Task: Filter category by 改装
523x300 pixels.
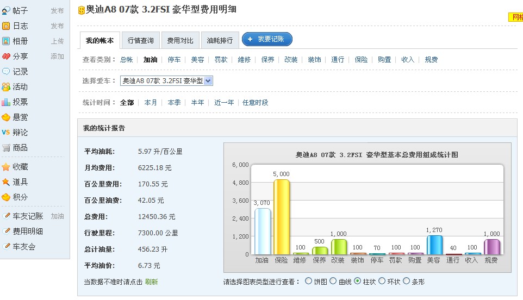Action: (291, 60)
